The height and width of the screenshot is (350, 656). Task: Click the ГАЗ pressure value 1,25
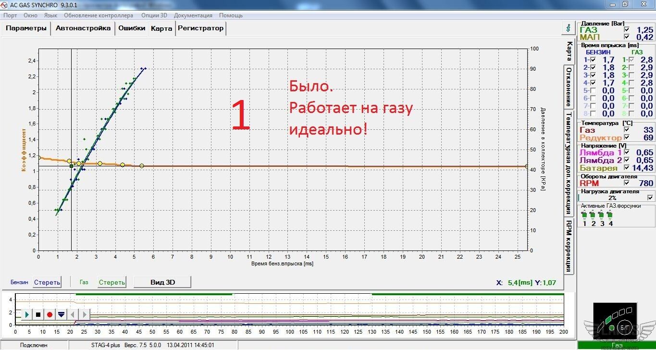click(x=645, y=30)
